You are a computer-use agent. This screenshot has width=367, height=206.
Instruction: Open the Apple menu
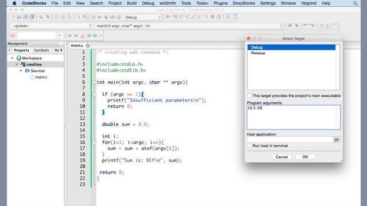(x=14, y=3)
